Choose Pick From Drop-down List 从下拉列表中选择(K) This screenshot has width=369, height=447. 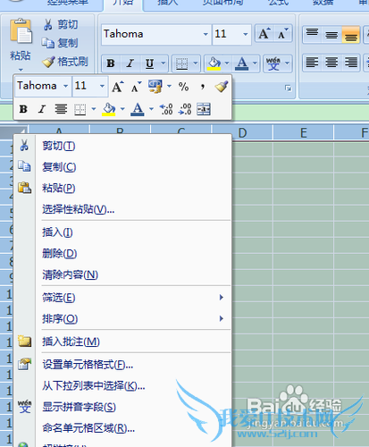tap(122, 386)
